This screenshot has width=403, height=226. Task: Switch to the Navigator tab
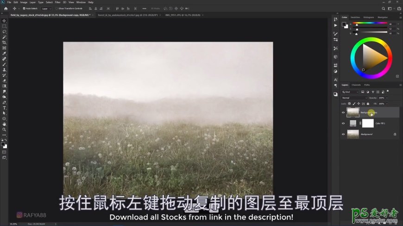[x=383, y=17]
